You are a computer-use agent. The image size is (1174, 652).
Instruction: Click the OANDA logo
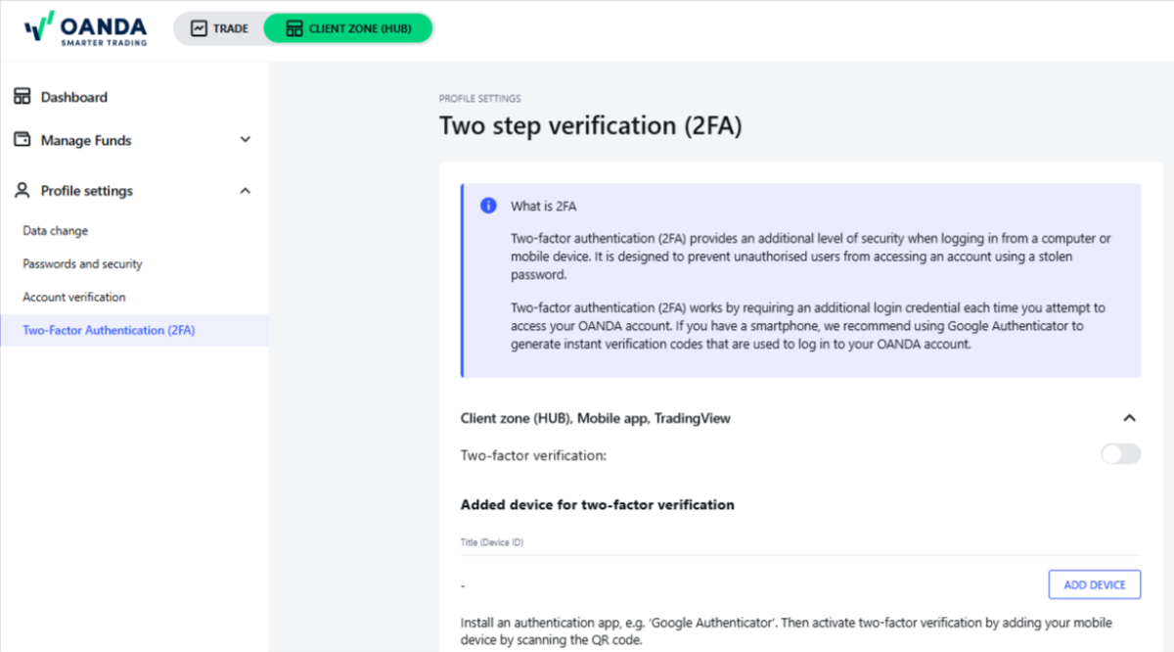tap(86, 28)
